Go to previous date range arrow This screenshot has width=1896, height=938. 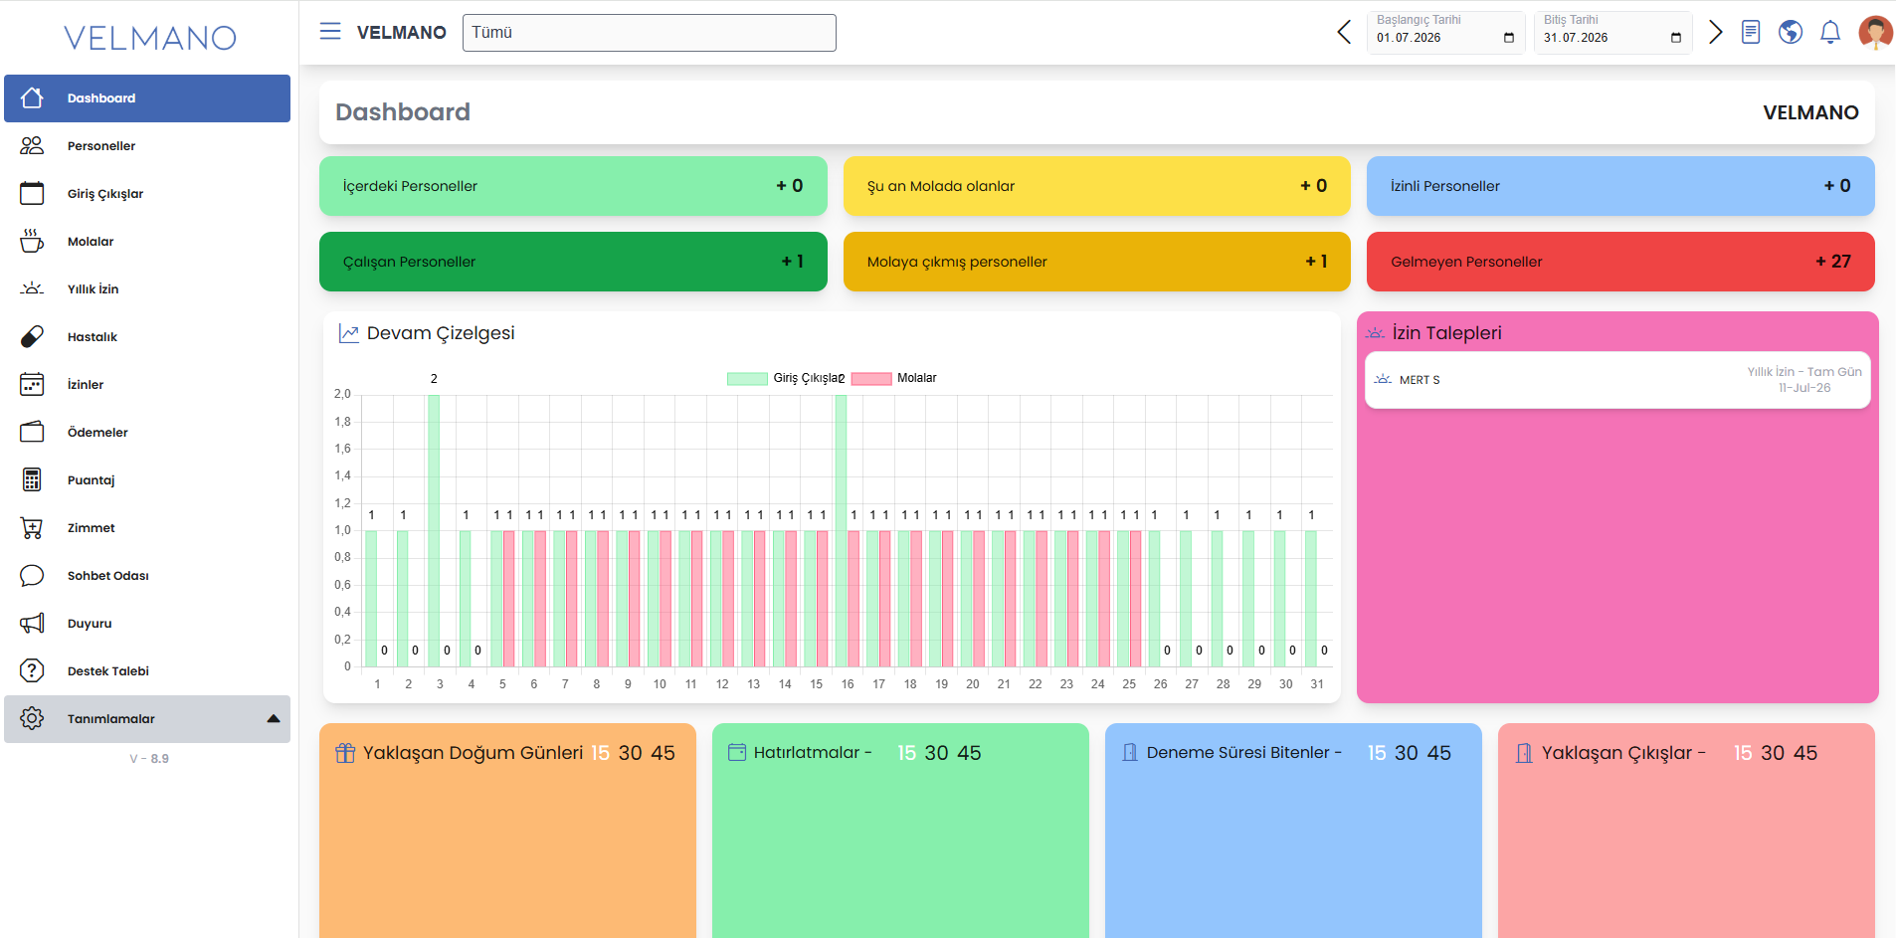tap(1344, 32)
